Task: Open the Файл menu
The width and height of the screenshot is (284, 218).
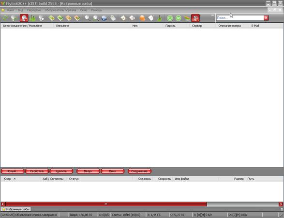Action: coord(10,10)
